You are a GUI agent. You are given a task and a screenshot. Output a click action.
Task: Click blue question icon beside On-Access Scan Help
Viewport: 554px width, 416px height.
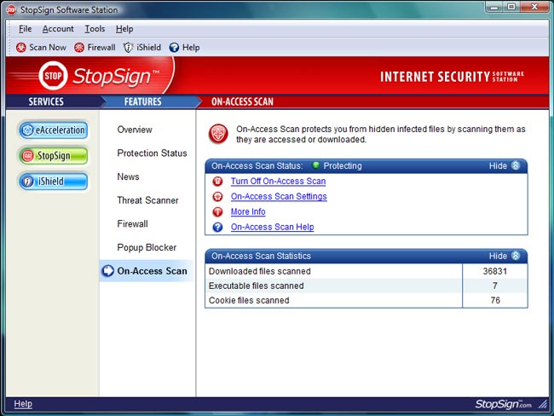click(x=217, y=227)
